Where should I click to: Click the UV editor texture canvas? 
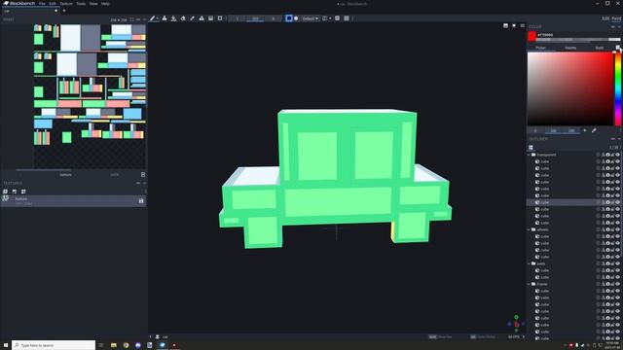coord(90,96)
